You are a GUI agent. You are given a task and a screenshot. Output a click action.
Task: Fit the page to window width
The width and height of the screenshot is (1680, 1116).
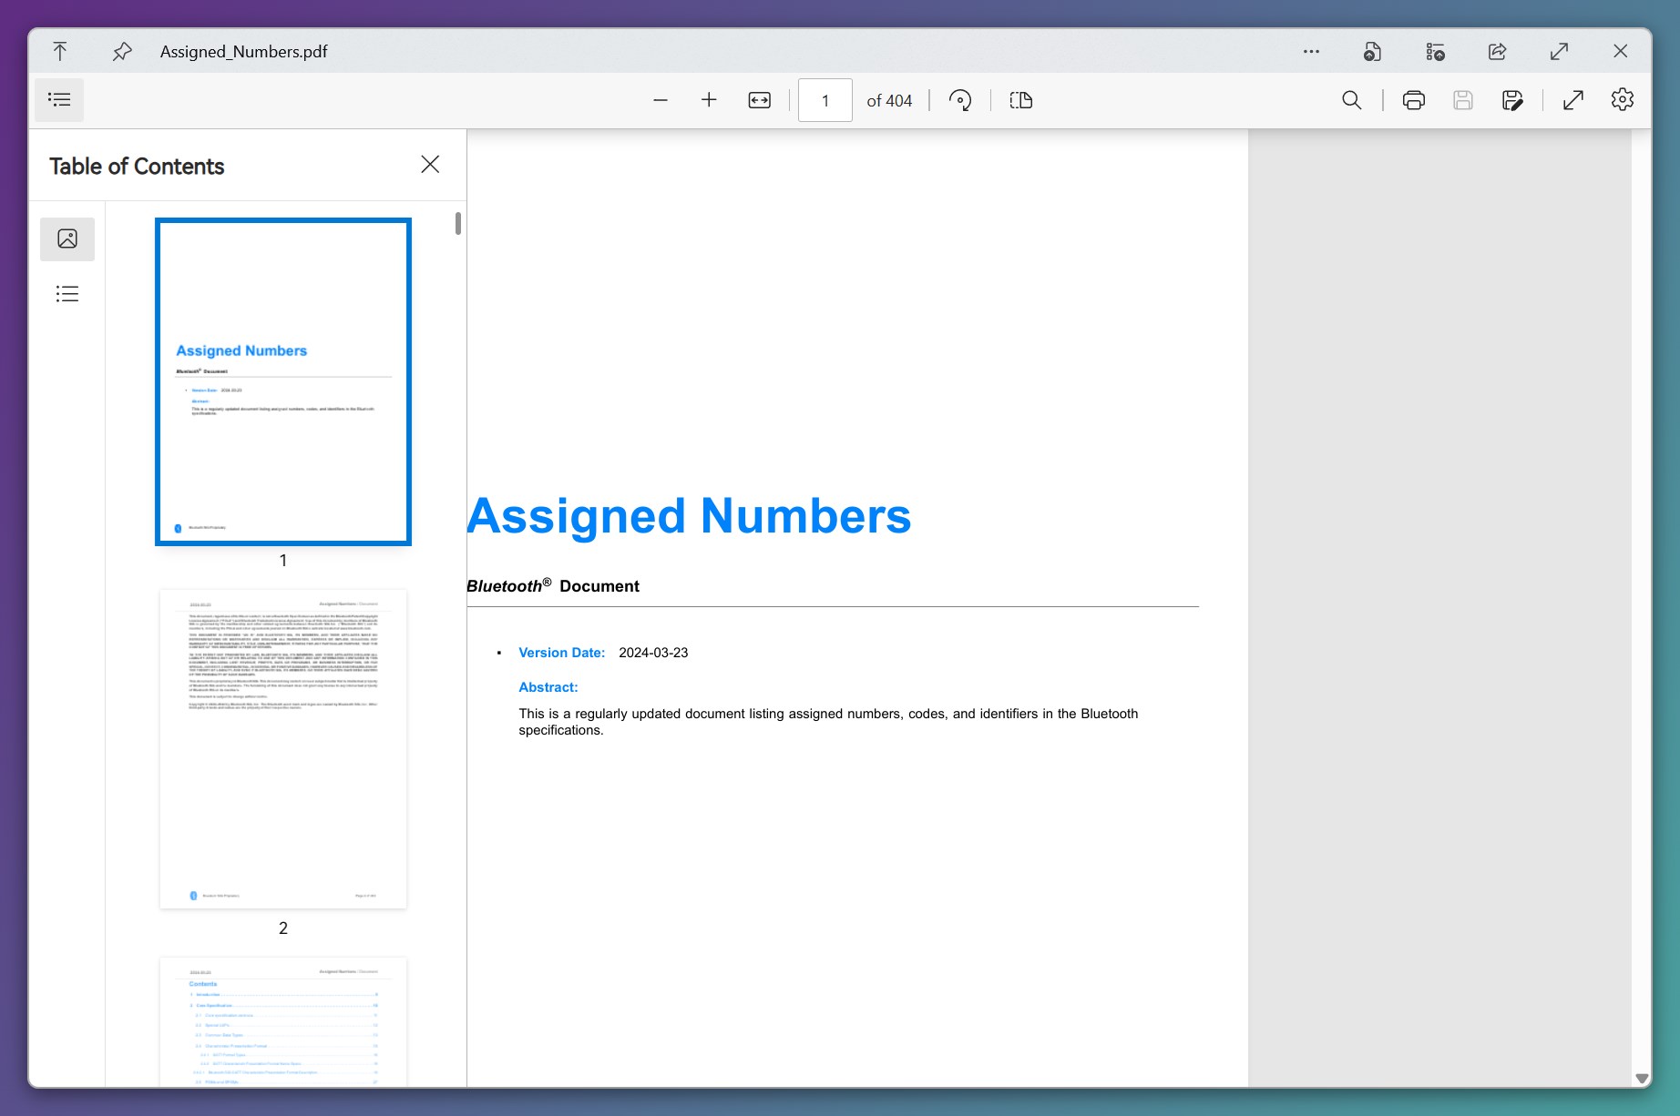759,100
